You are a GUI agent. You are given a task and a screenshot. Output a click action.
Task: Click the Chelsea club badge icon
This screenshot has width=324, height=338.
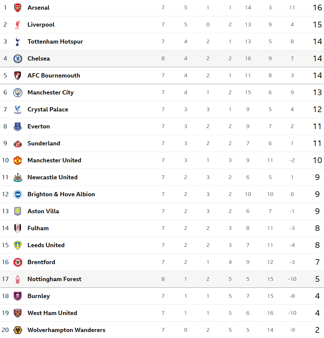[x=18, y=59]
